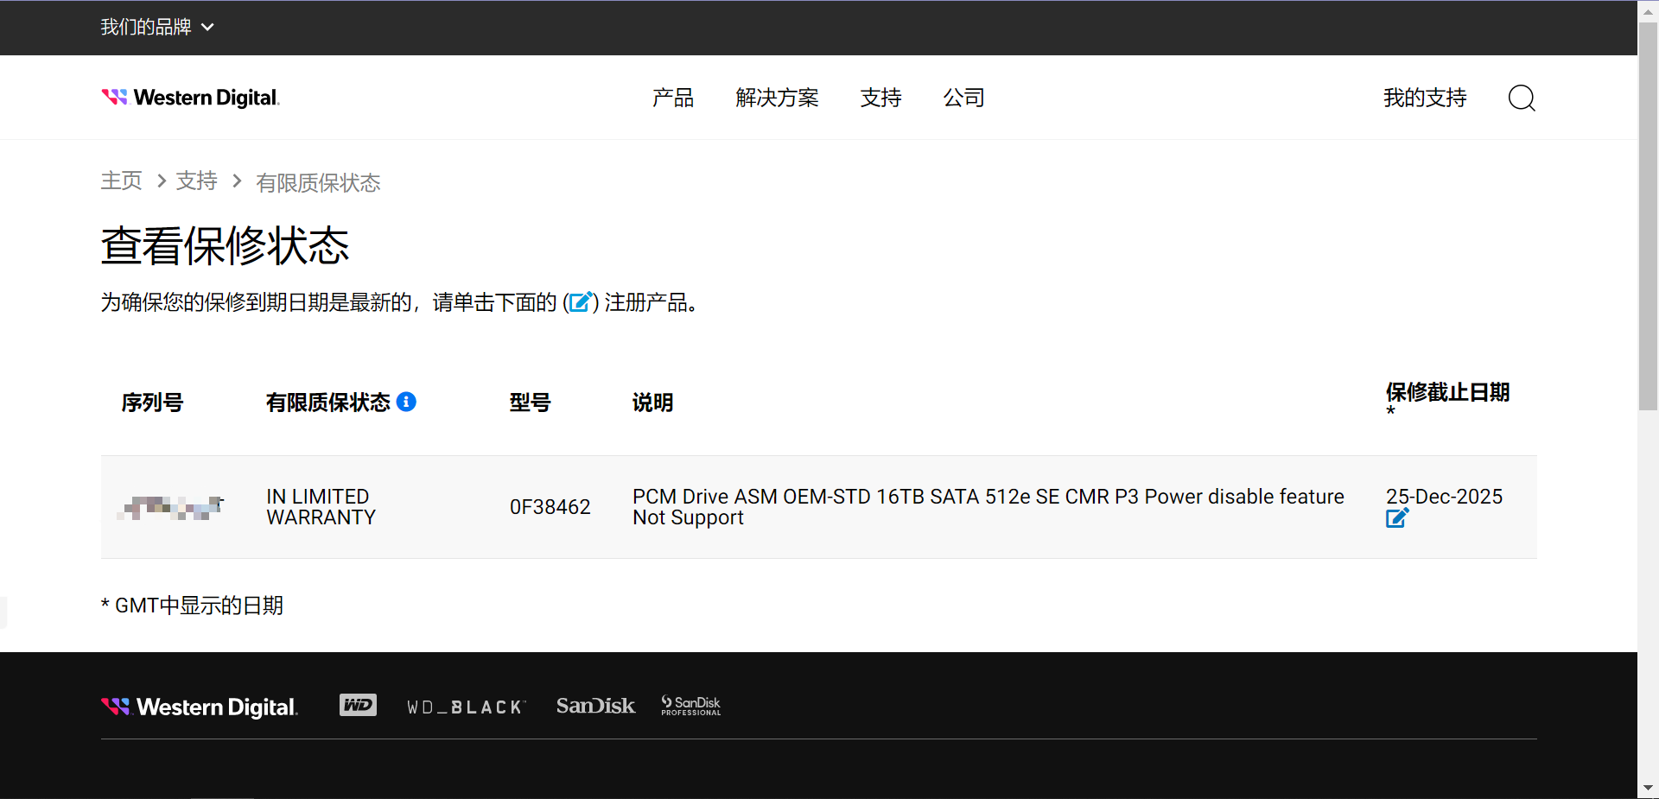Click the 支持 breadcrumb link
1659x799 pixels.
(196, 181)
